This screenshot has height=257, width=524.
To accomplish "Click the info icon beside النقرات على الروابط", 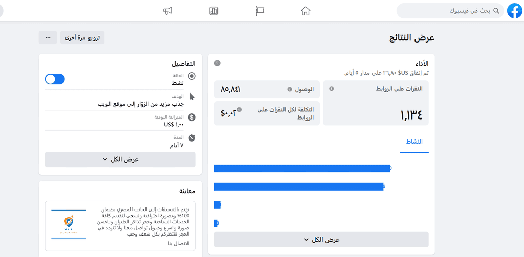I will click(x=332, y=89).
